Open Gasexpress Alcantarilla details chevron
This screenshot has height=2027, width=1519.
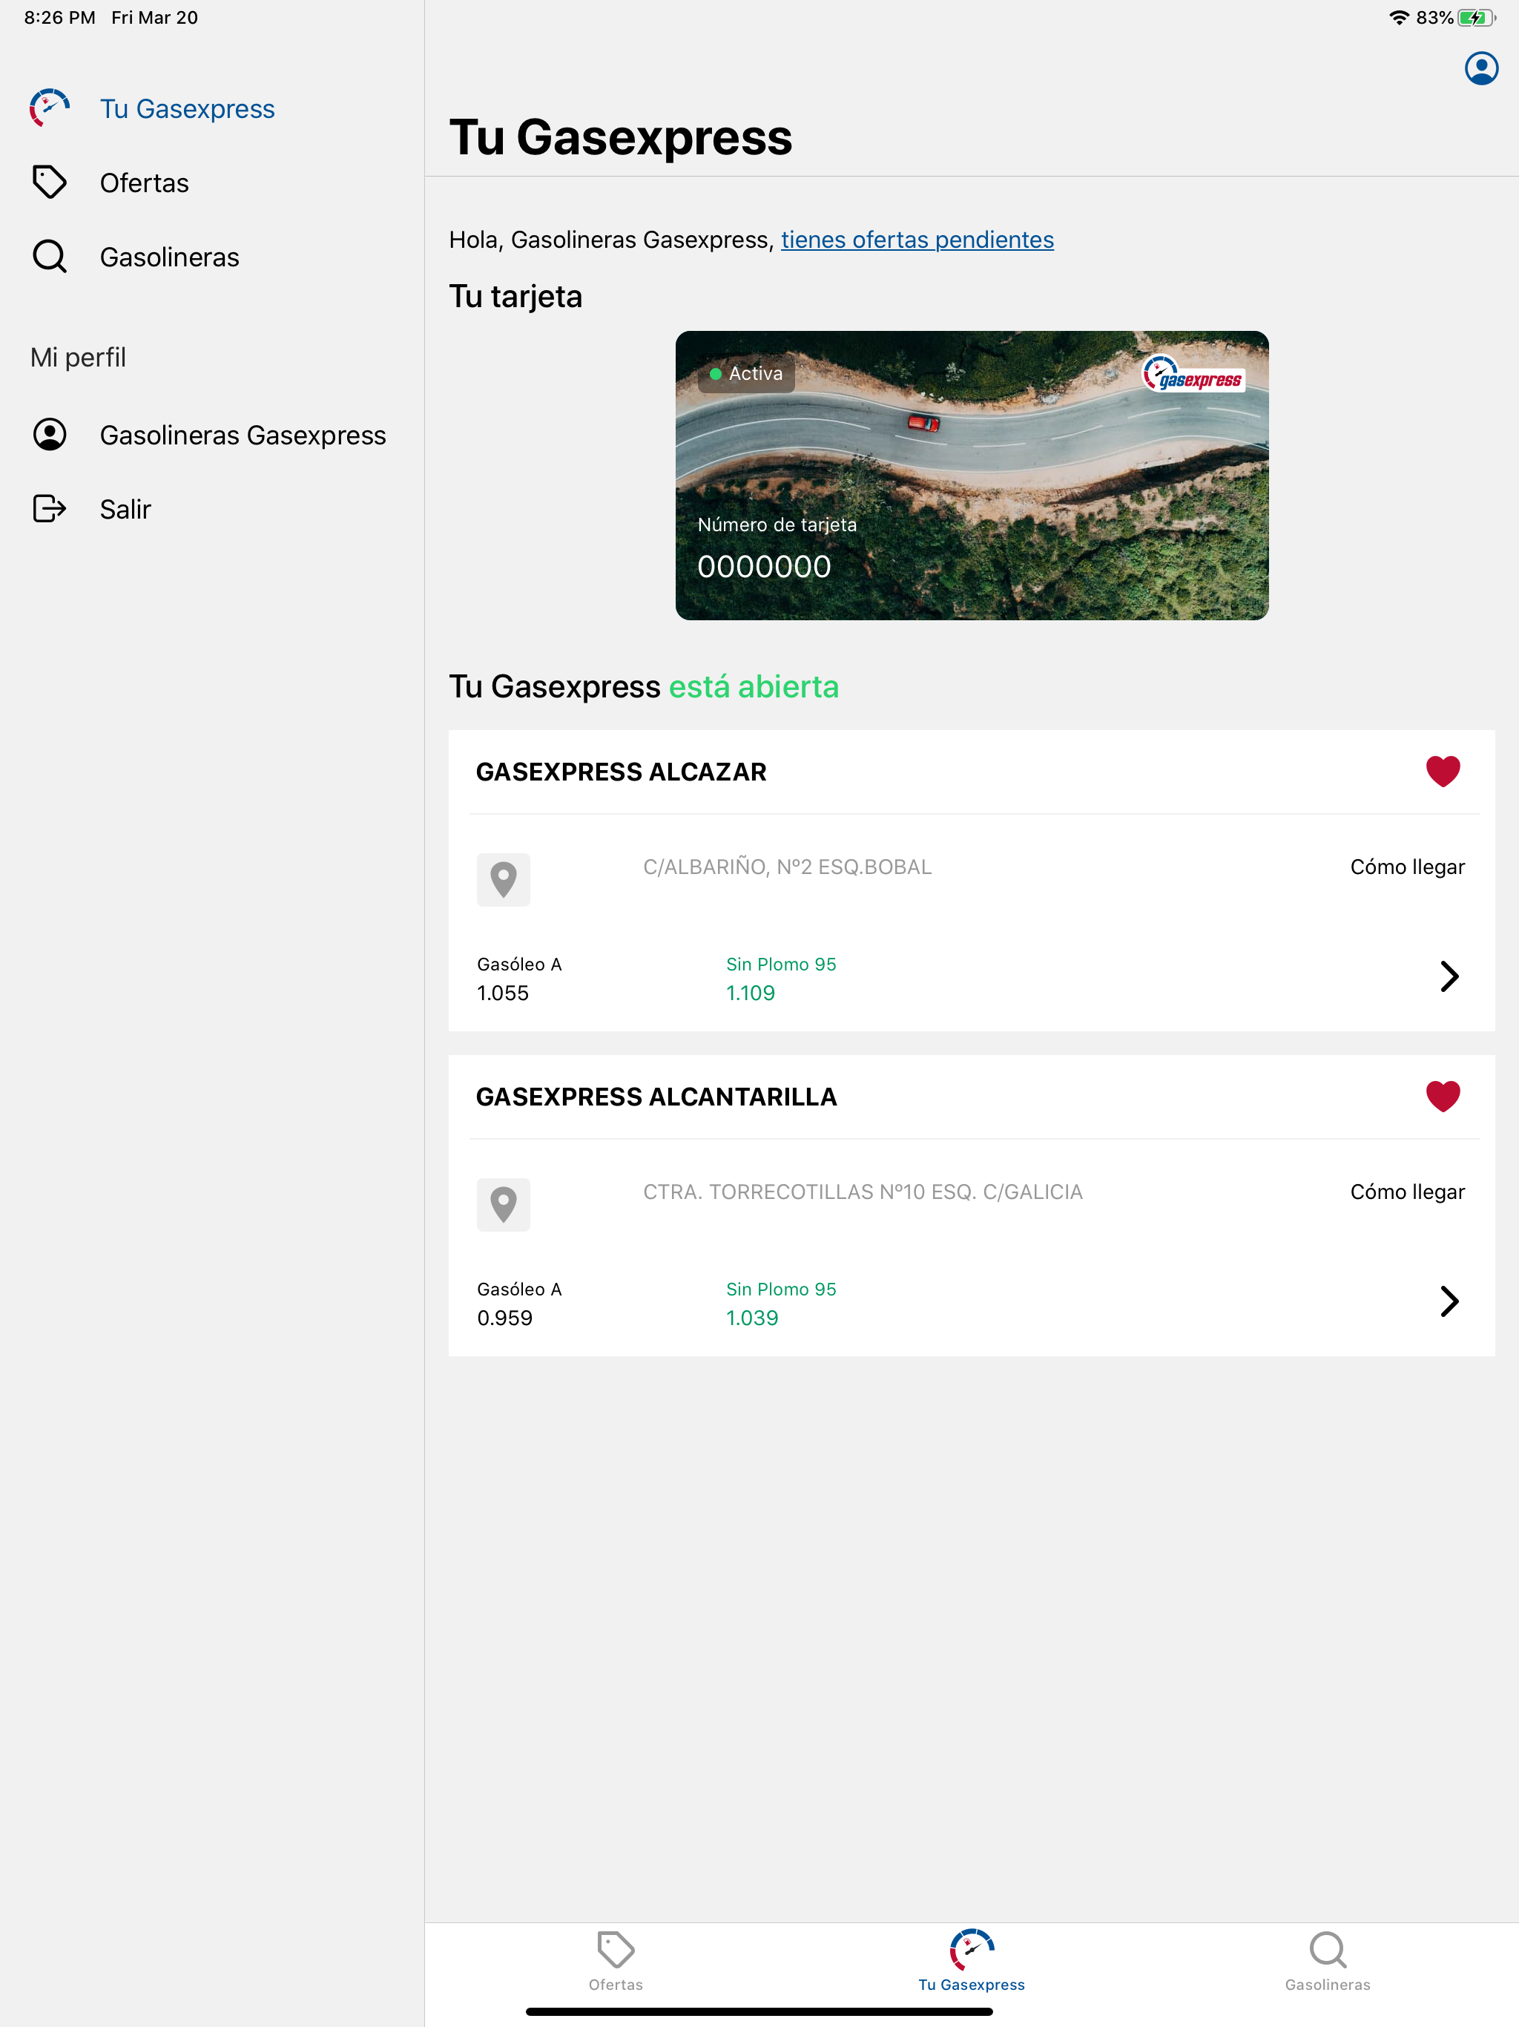tap(1449, 1301)
